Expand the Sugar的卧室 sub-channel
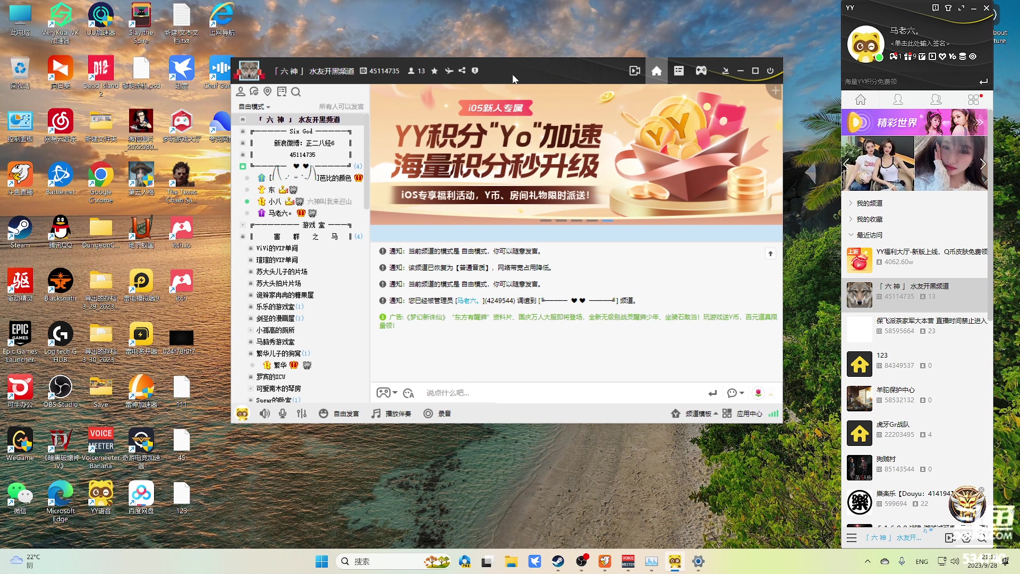Viewport: 1020px width, 574px height. pos(251,400)
